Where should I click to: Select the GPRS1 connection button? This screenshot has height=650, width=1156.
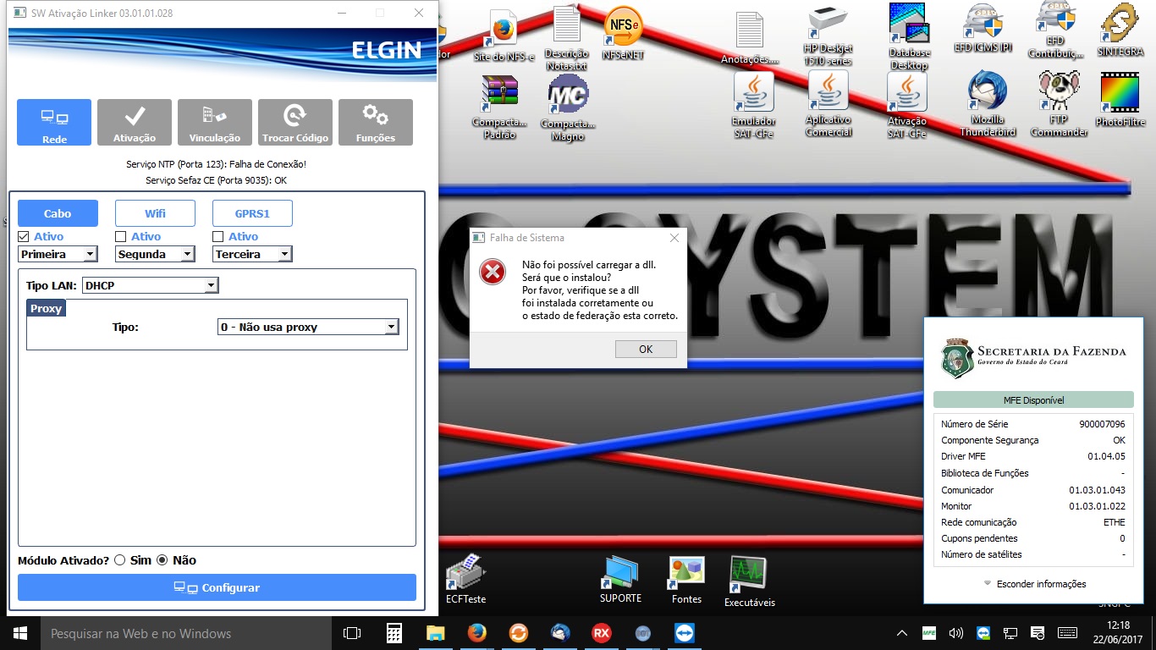tap(252, 213)
